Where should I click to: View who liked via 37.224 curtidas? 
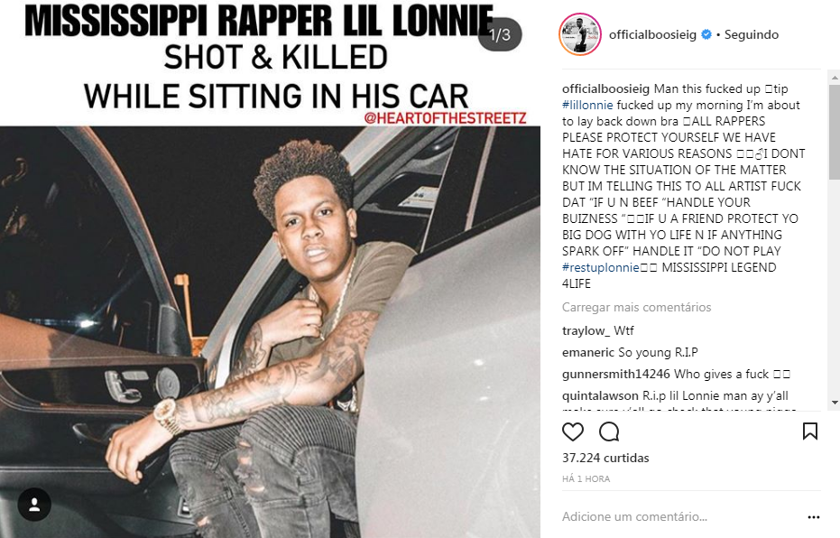[605, 458]
